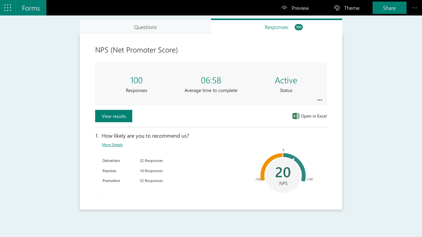Select the Responses tab
Screen dimensions: 422x237
[x=276, y=27]
